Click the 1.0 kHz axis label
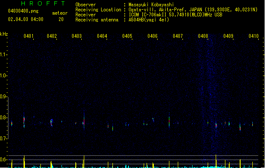 [3, 76]
